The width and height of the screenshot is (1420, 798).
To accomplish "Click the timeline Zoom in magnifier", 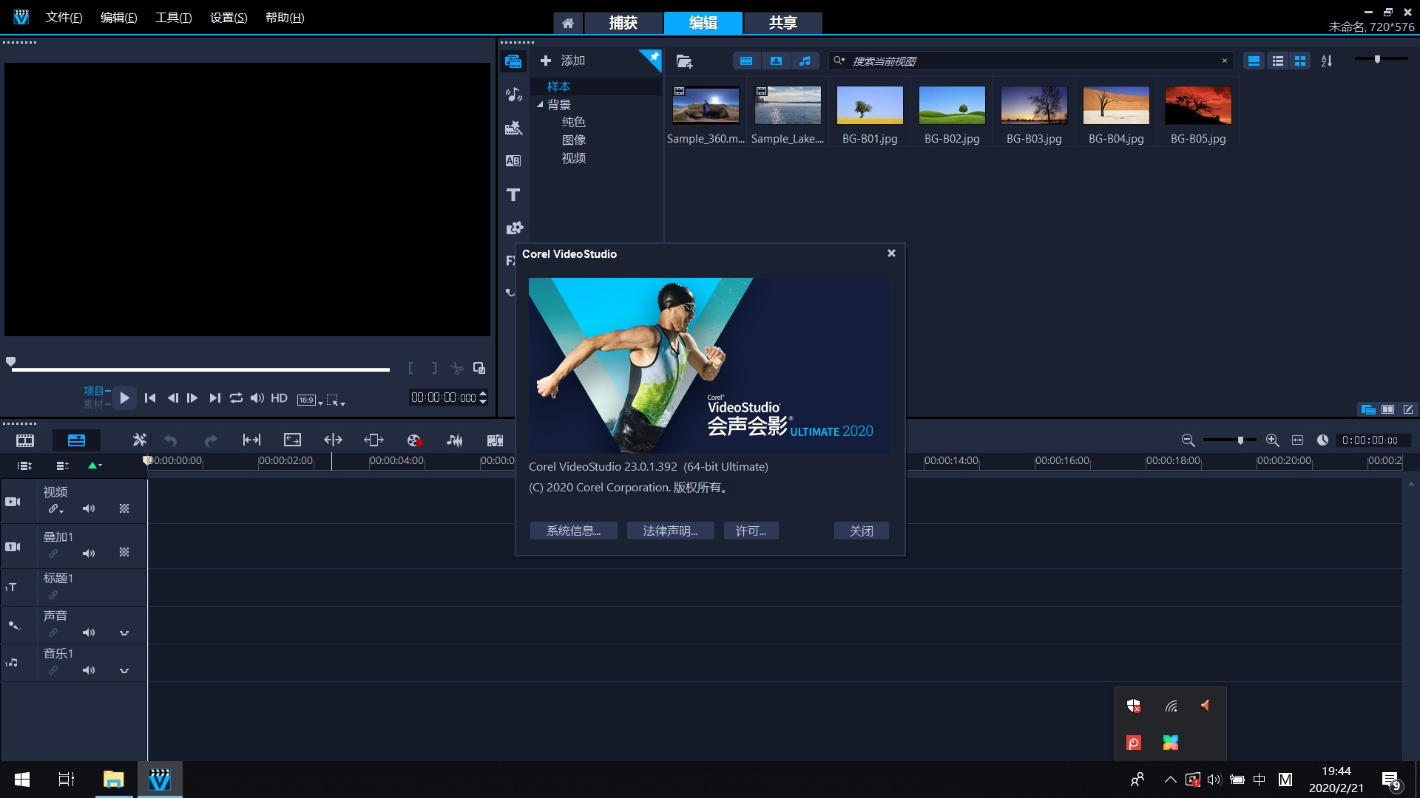I will click(x=1273, y=440).
